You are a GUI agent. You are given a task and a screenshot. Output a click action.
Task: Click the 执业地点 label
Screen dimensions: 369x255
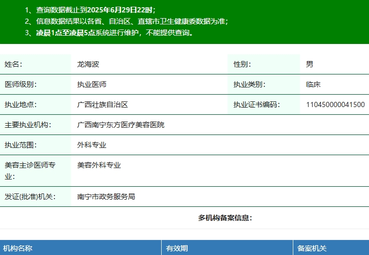tap(21, 104)
